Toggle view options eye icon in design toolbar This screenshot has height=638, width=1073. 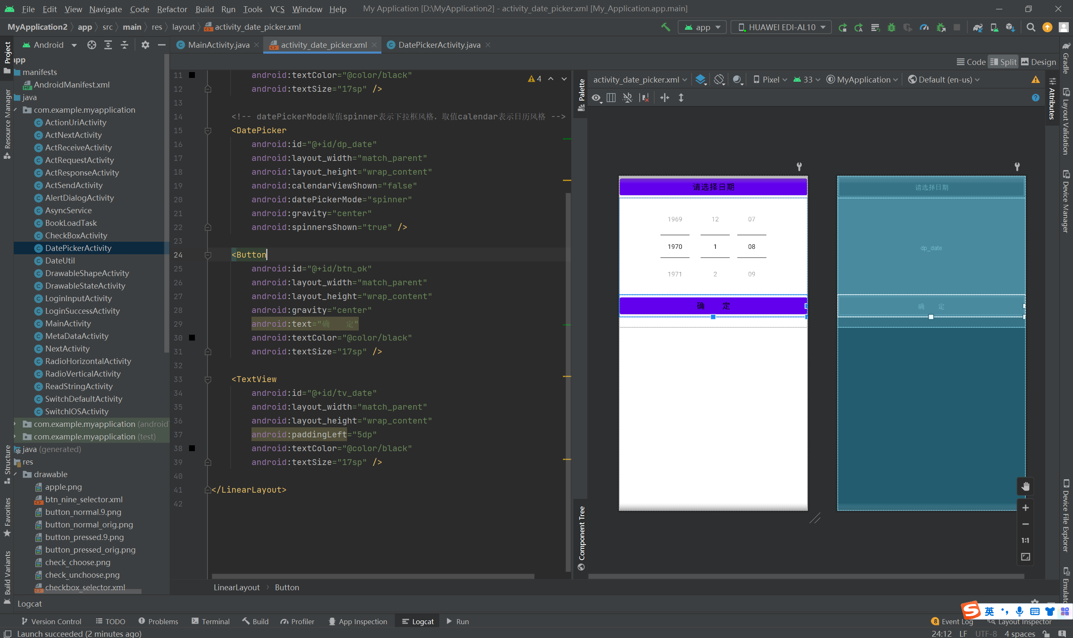pos(596,98)
